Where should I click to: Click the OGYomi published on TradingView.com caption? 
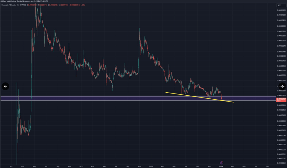(24, 1)
